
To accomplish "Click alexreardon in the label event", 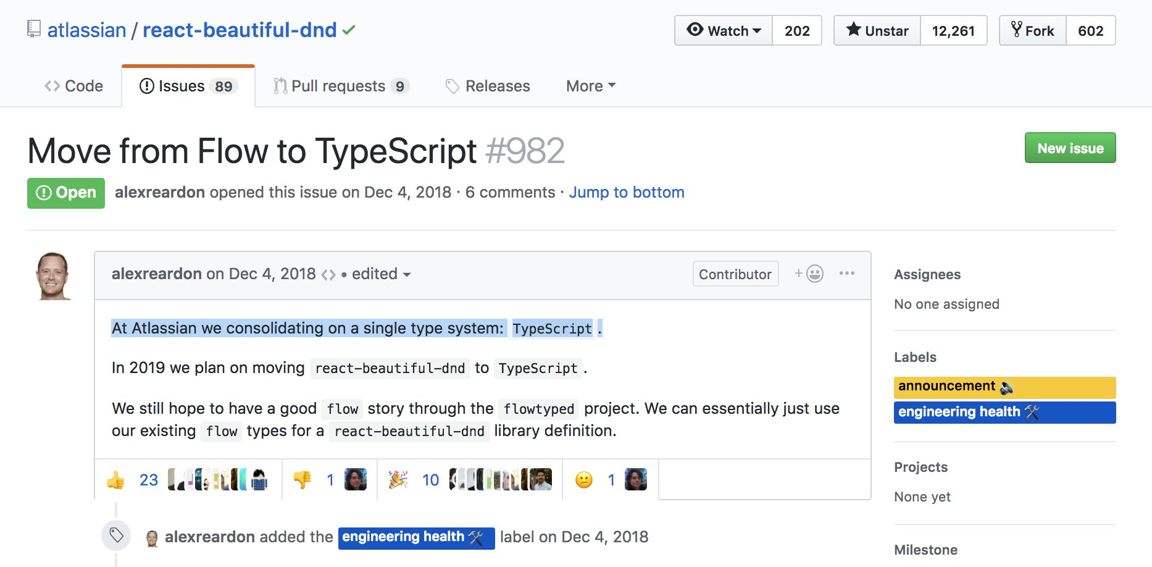I will pos(210,537).
